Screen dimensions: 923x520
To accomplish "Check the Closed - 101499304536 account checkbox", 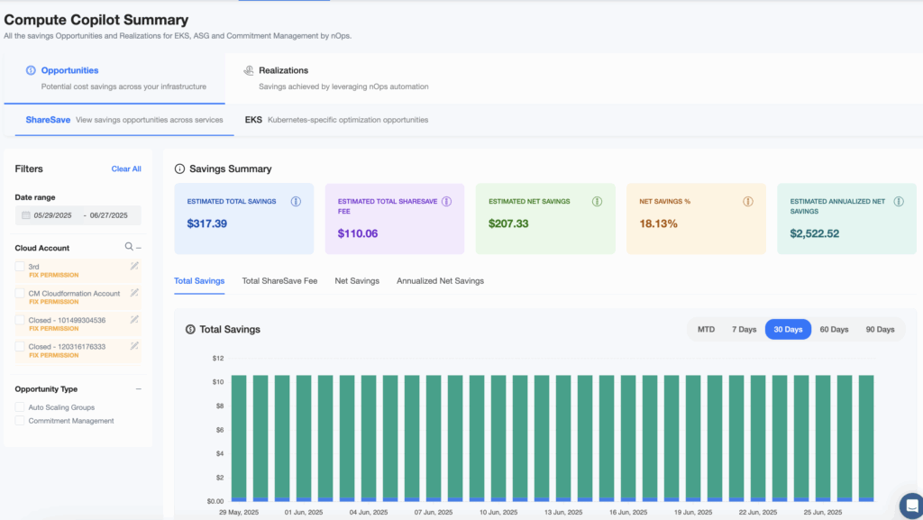I will (20, 320).
